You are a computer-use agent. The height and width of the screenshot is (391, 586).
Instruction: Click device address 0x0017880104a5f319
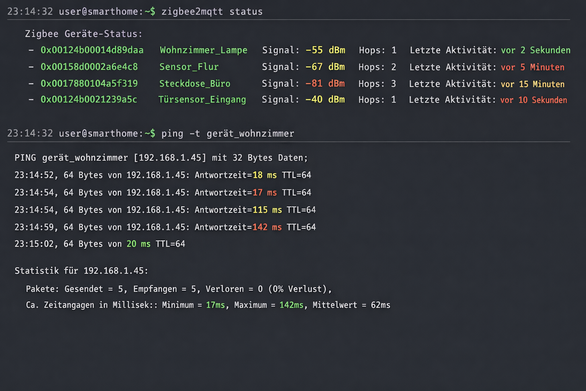click(x=89, y=83)
